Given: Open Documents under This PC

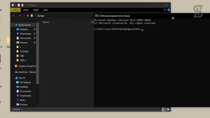Looking at the screenshot, I should (x=25, y=91).
